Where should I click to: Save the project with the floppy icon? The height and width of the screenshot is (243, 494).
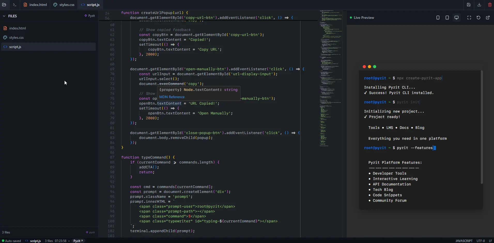(469, 5)
